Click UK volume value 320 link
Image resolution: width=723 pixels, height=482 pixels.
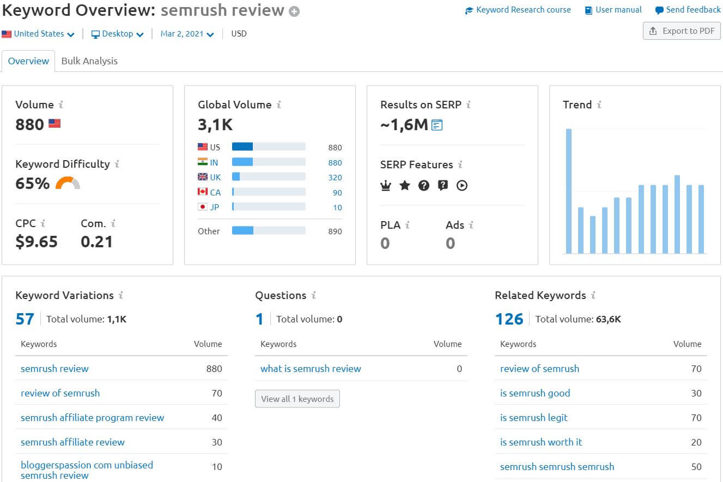click(x=335, y=177)
